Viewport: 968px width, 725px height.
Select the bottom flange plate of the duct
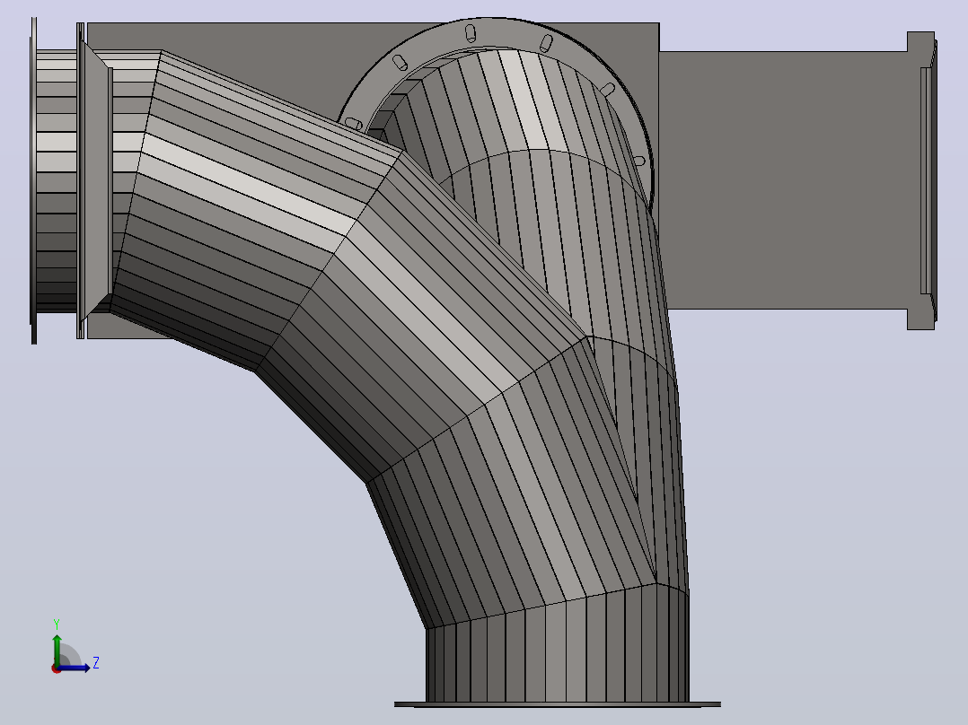tap(558, 704)
